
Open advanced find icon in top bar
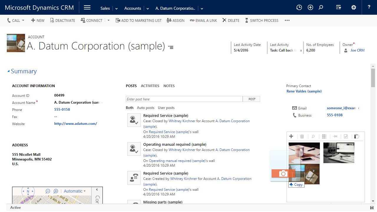339,8
